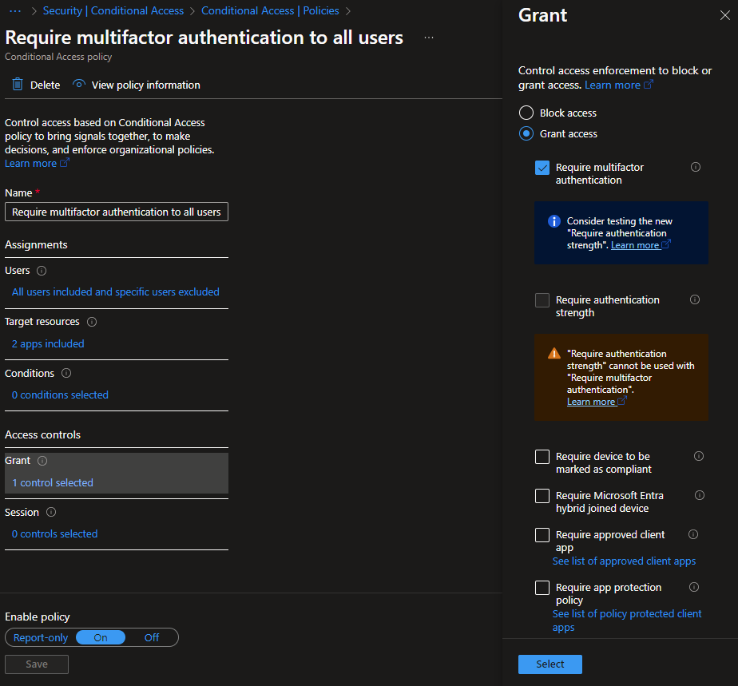Close the Grant panel with X

point(725,15)
